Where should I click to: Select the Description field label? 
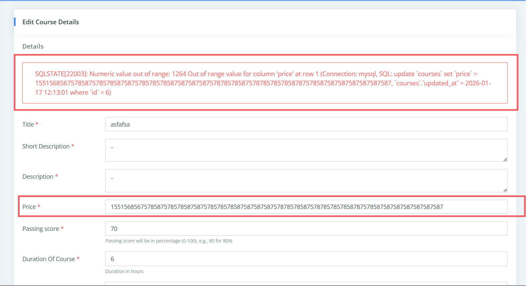click(x=38, y=177)
